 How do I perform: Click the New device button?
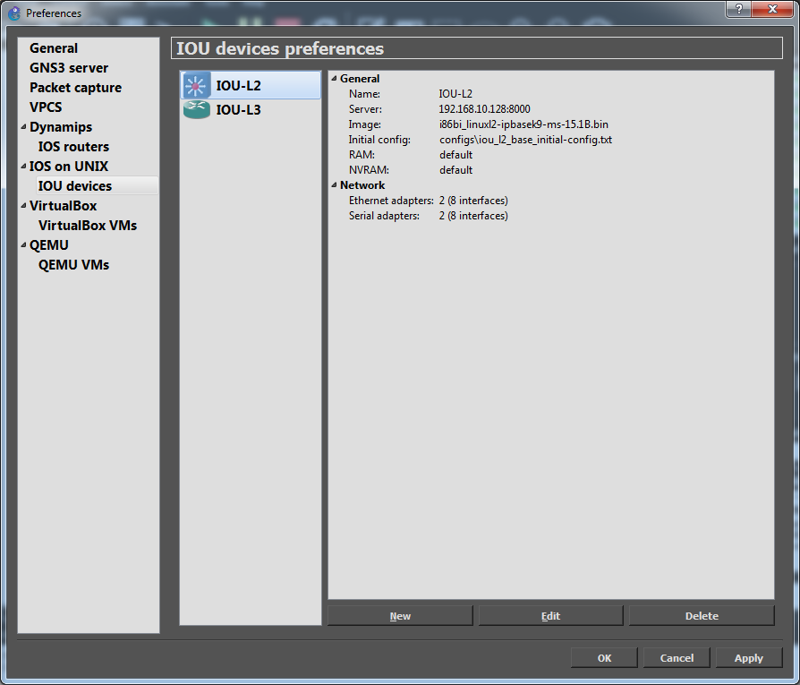coord(400,615)
